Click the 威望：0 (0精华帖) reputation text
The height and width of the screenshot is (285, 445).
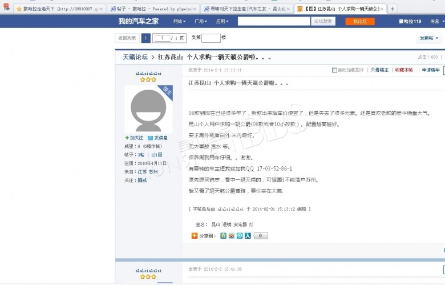click(x=143, y=146)
